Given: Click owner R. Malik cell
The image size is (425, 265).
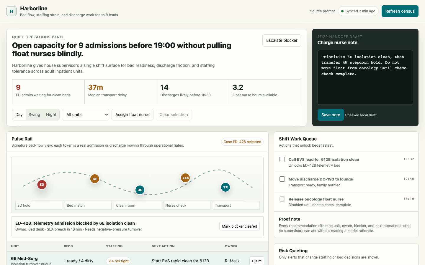Looking at the screenshot, I should point(232,261).
